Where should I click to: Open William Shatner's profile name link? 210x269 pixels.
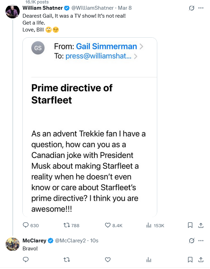click(43, 8)
